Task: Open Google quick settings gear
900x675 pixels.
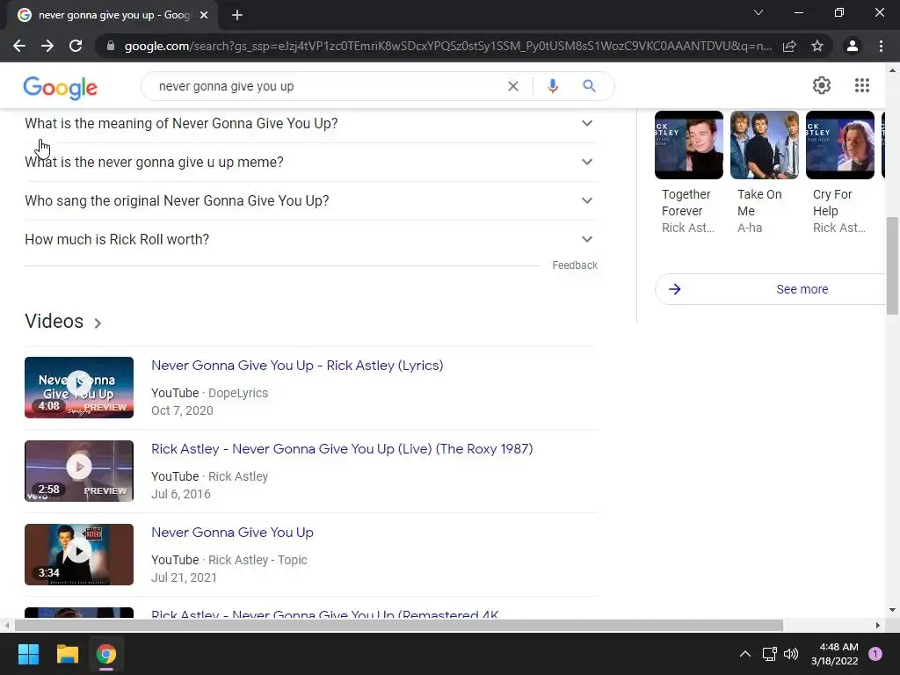Action: [822, 85]
